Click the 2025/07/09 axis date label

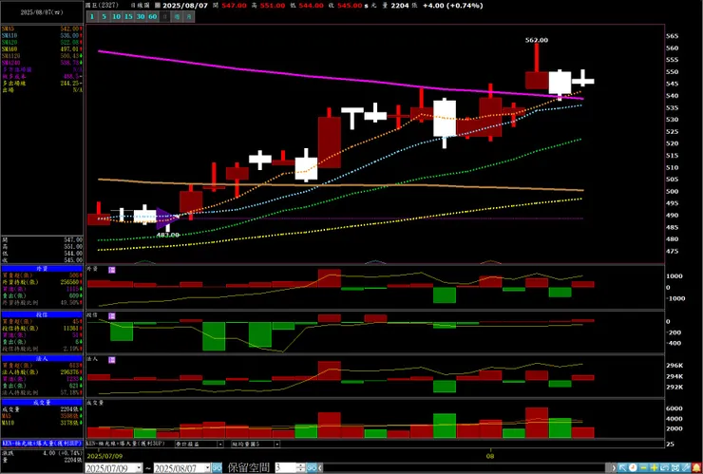point(103,456)
